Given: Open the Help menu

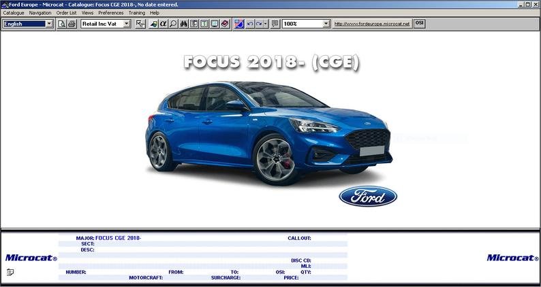Looking at the screenshot, I should tap(155, 13).
